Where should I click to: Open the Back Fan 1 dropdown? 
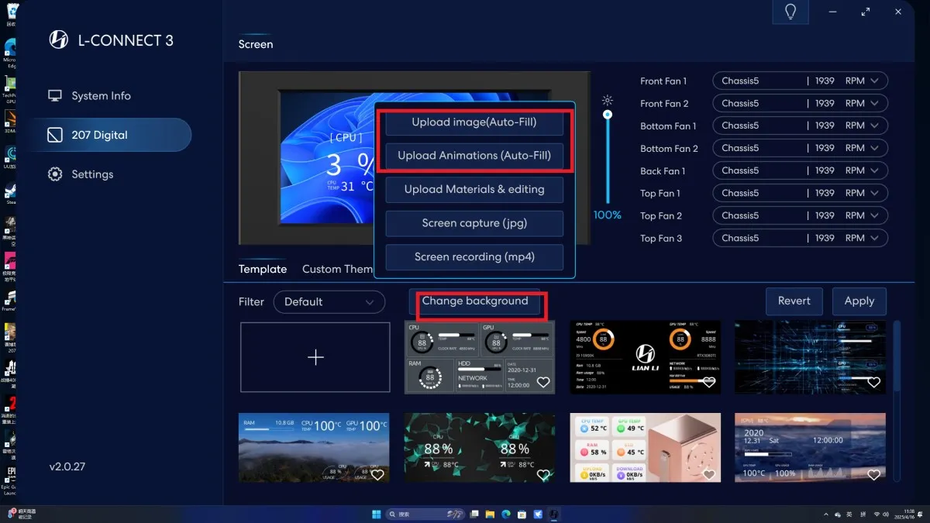pos(800,170)
